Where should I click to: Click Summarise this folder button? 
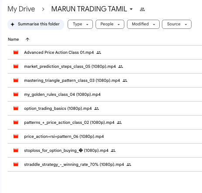(36, 25)
